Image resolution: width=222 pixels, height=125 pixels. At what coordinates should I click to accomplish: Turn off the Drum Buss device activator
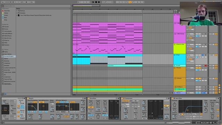pyautogui.click(x=88, y=98)
